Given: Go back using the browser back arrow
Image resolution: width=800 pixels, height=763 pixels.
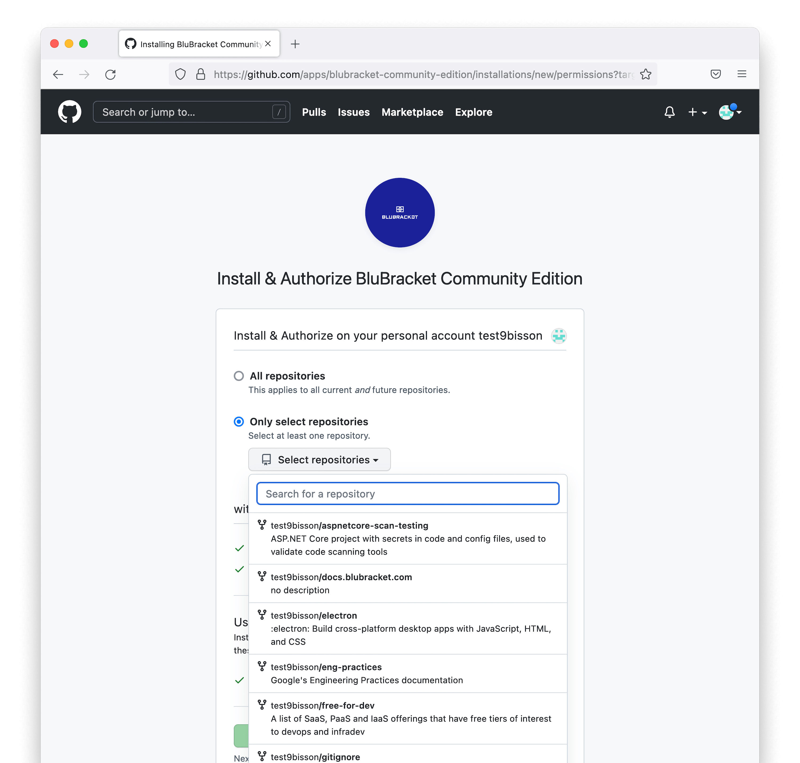Looking at the screenshot, I should click(58, 74).
